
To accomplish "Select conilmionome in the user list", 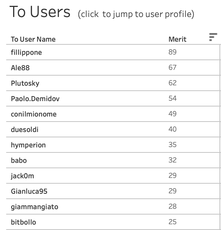I will [34, 114].
